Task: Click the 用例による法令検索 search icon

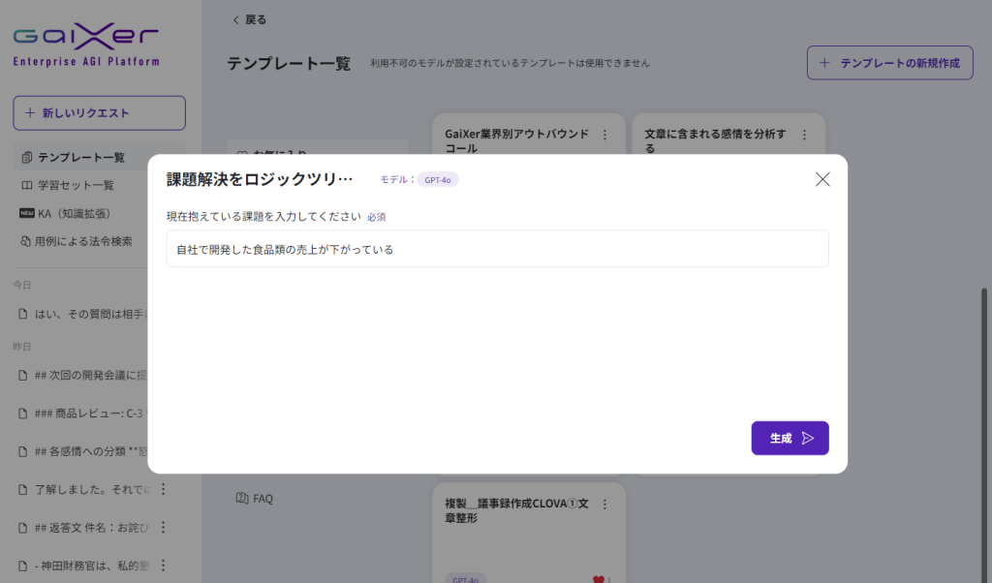Action: 26,241
